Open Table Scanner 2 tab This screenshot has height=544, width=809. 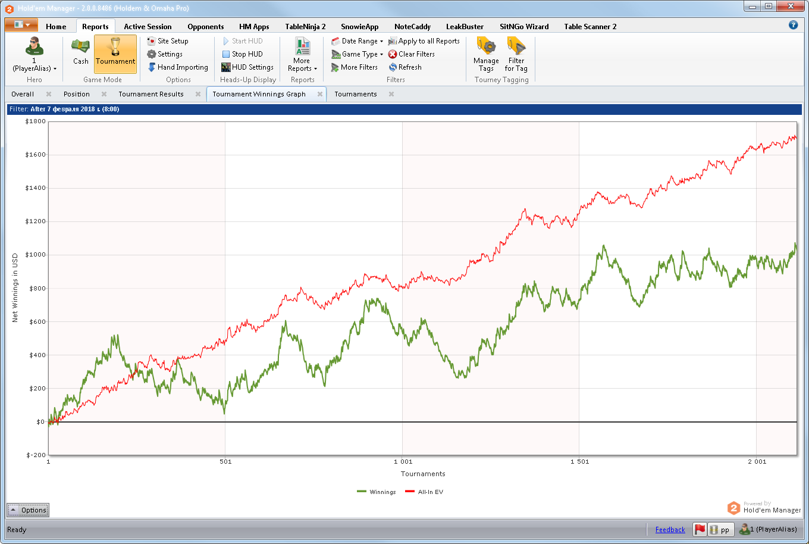(x=590, y=26)
